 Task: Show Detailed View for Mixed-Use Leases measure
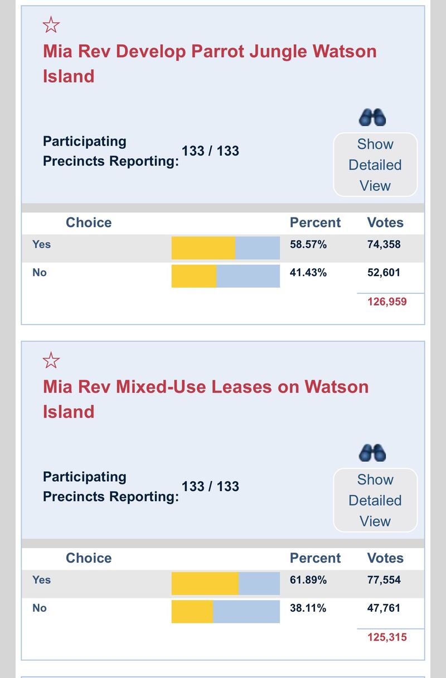click(x=375, y=501)
